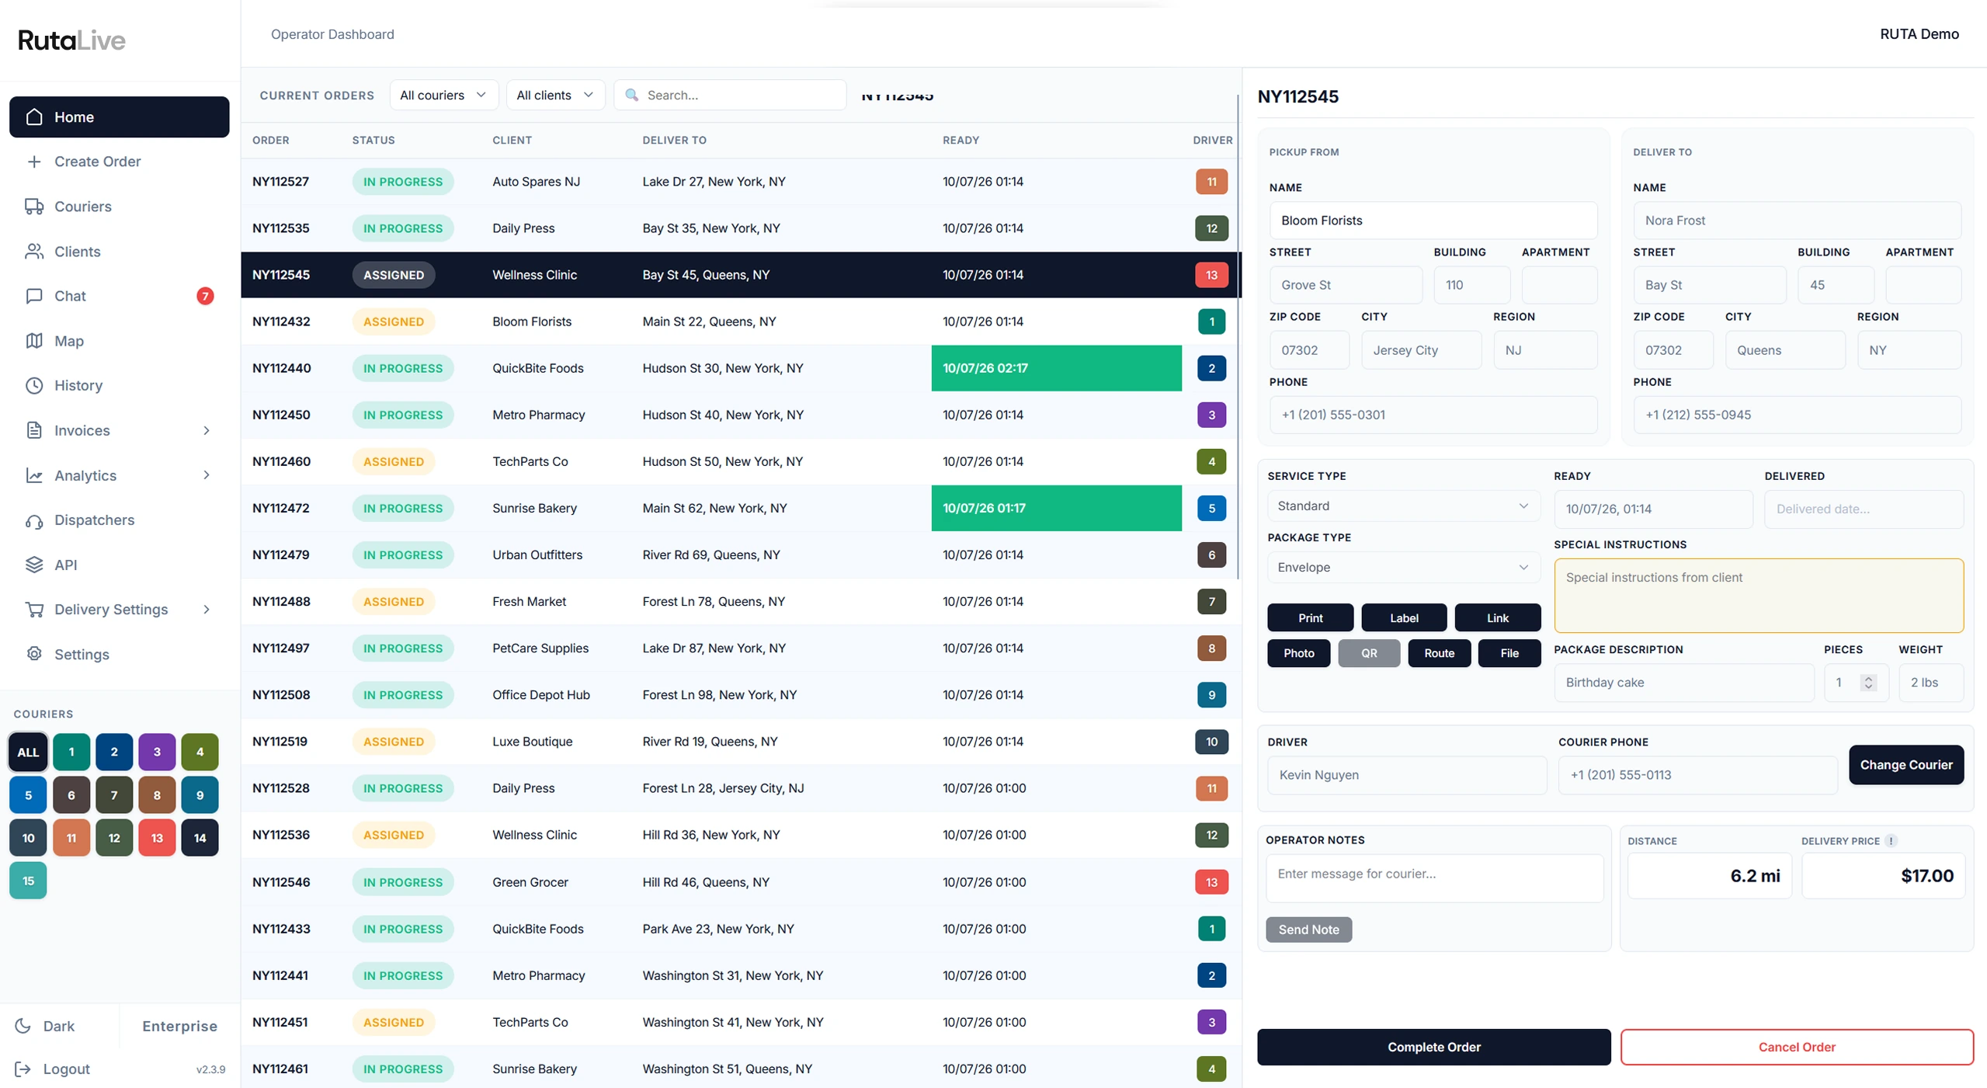Image resolution: width=1987 pixels, height=1088 pixels.
Task: Select the ALL couriers filter chip
Action: pyautogui.click(x=28, y=753)
